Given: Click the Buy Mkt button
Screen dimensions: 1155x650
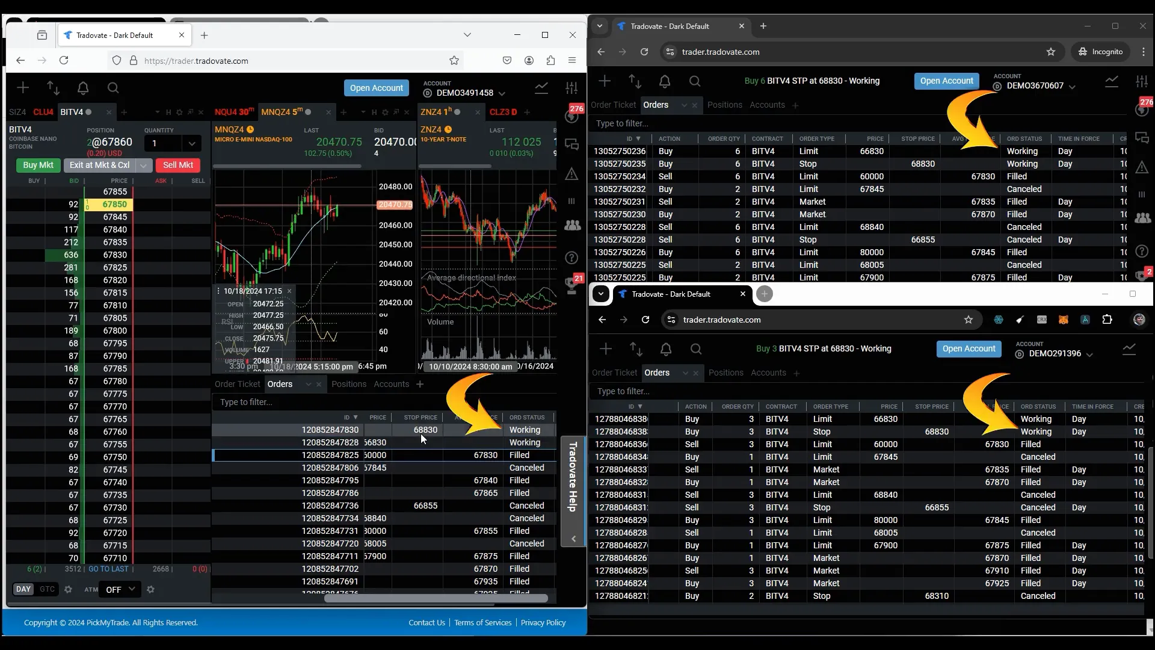Looking at the screenshot, I should tap(38, 165).
